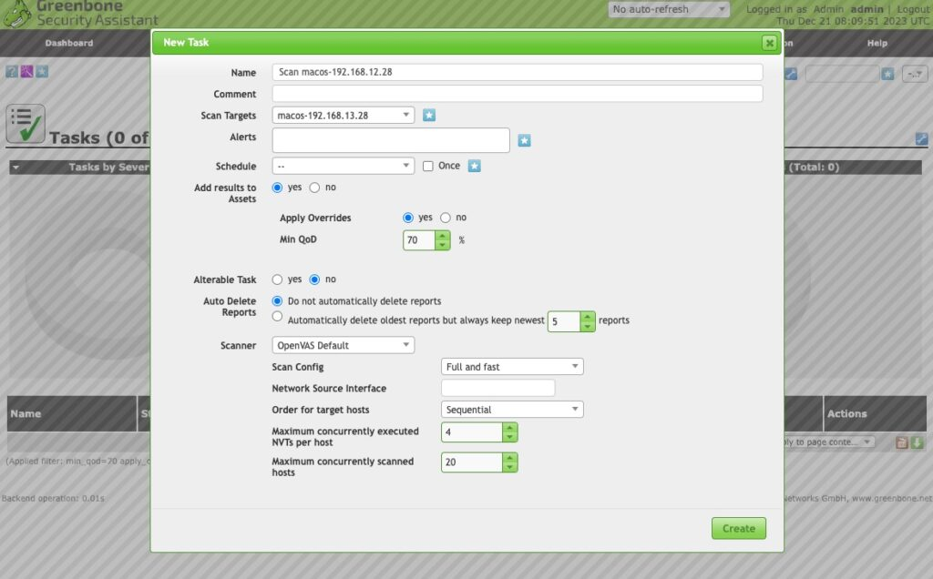
Task: Increase maximum concurrently scanned hosts
Action: pyautogui.click(x=510, y=458)
